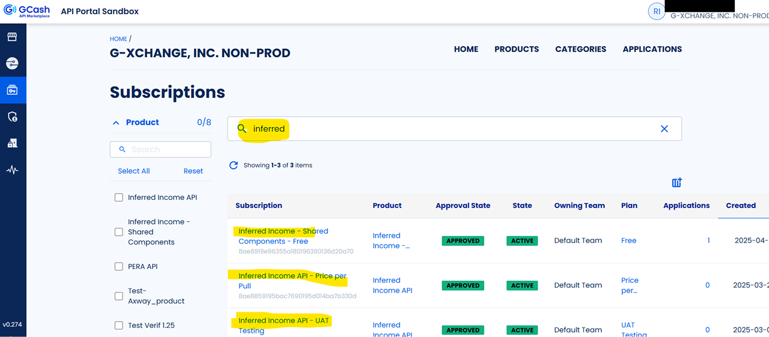The image size is (769, 337).
Task: Click subscription ID 8ae8919e96355a180196380136d20a70
Action: click(296, 251)
